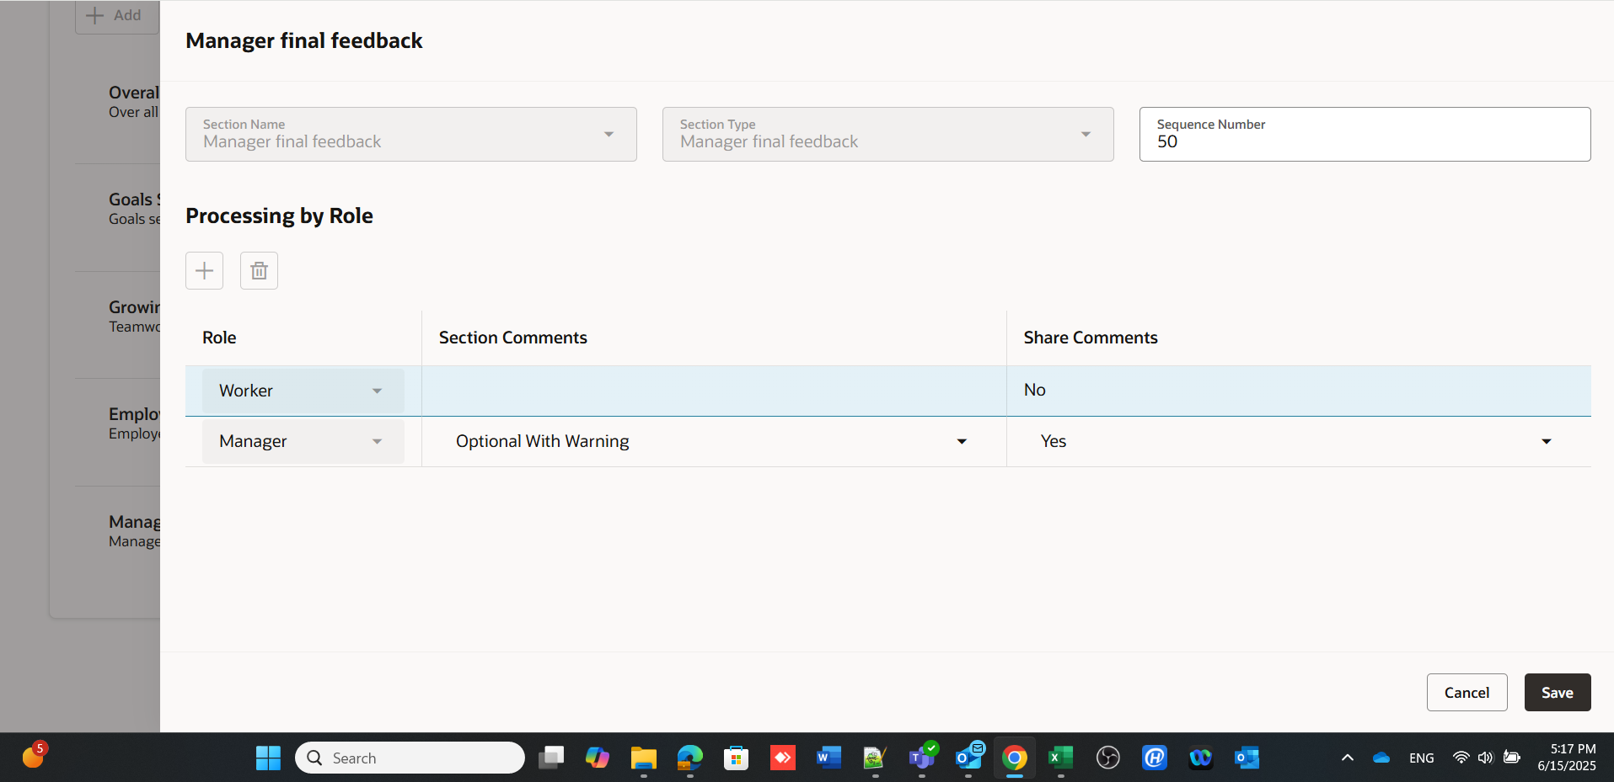The width and height of the screenshot is (1614, 782).
Task: Open the widgets icon with 5 badge
Action: click(34, 755)
